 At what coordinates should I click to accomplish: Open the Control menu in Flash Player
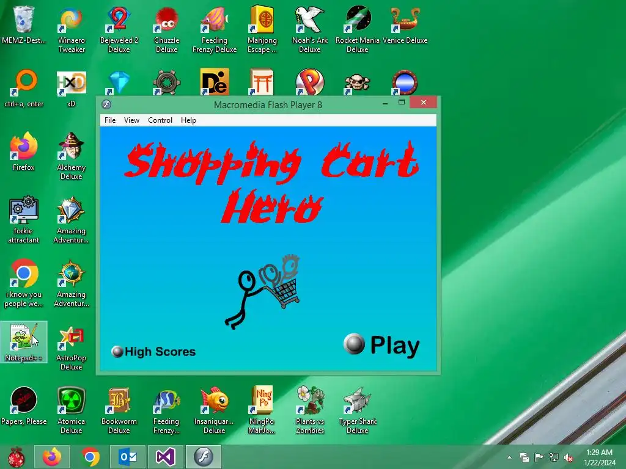pyautogui.click(x=160, y=120)
